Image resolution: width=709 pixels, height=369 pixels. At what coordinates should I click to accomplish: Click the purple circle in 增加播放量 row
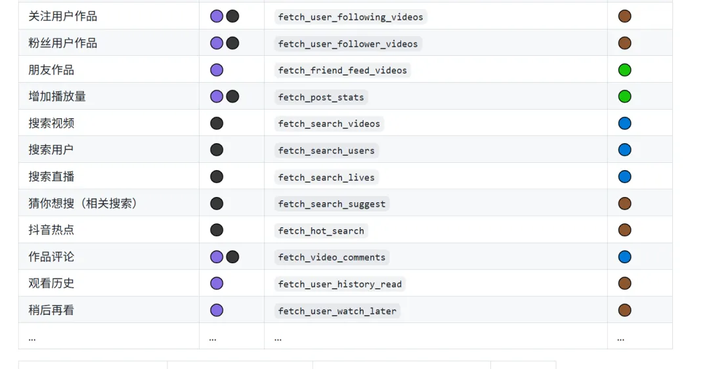(x=217, y=97)
